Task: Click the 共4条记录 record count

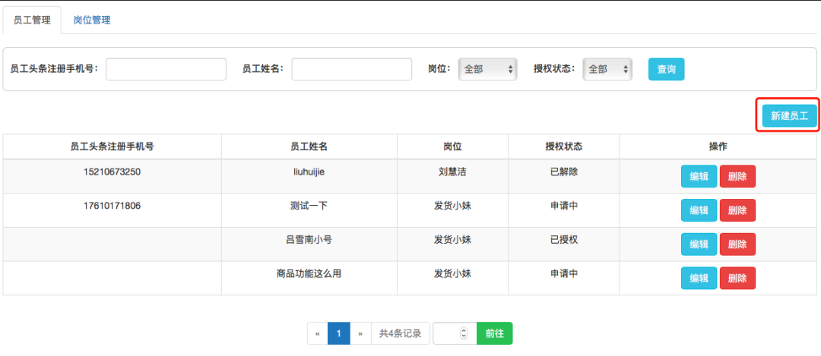Action: 401,333
